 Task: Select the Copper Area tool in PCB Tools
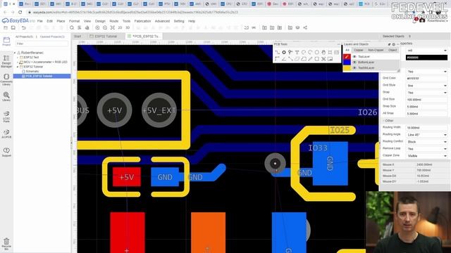click(297, 59)
